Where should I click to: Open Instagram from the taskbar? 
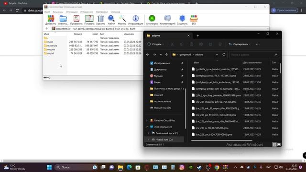[182, 167]
